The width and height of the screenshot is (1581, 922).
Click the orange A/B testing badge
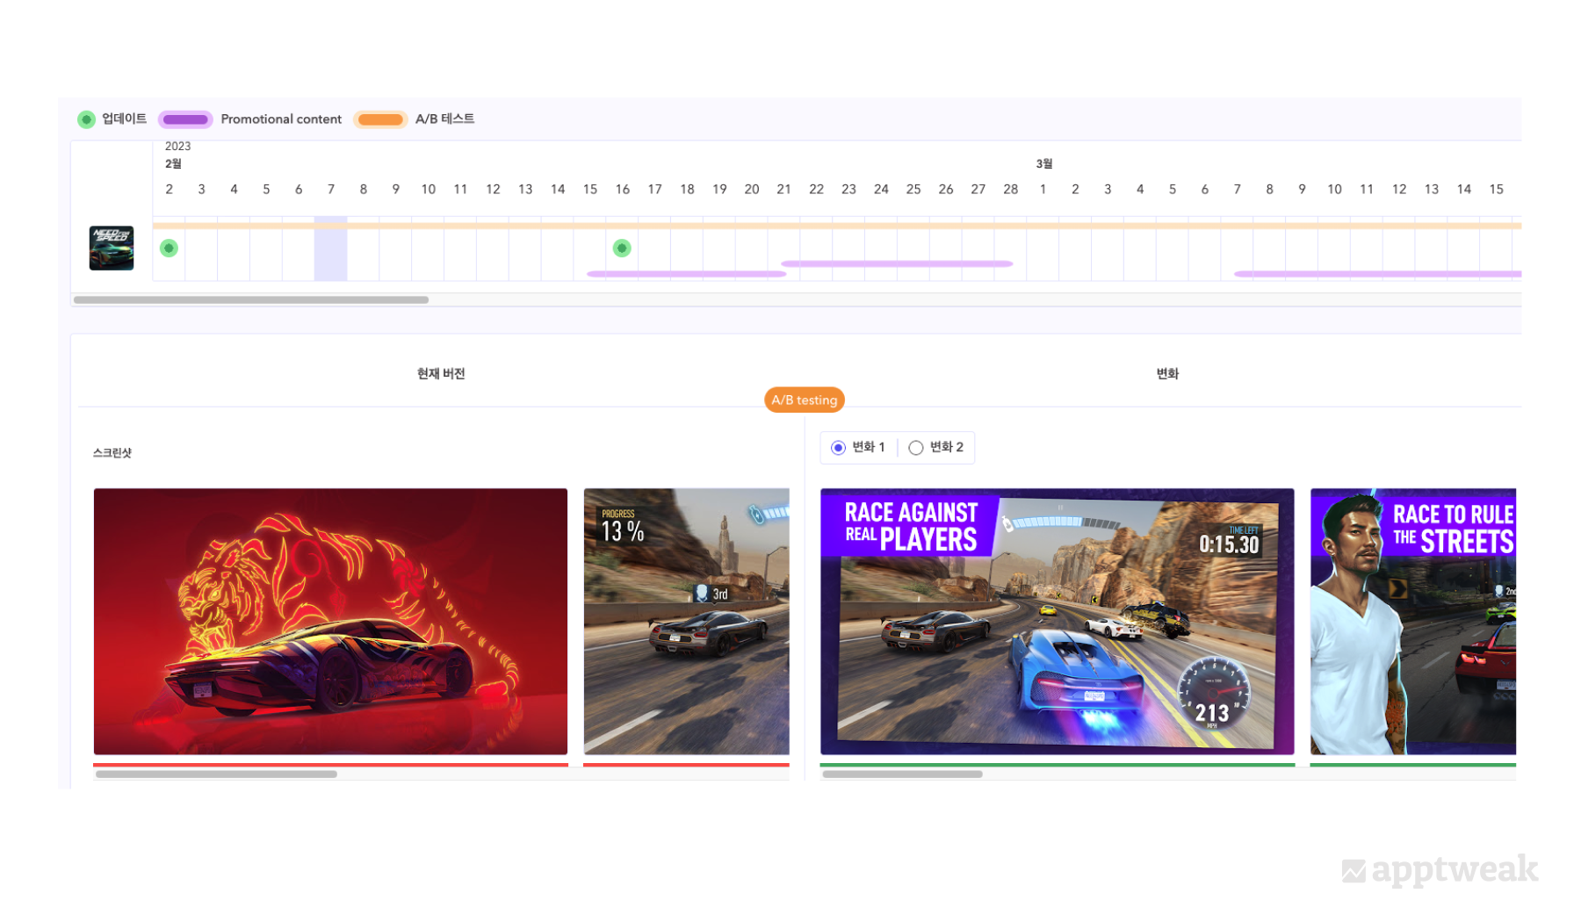point(805,400)
